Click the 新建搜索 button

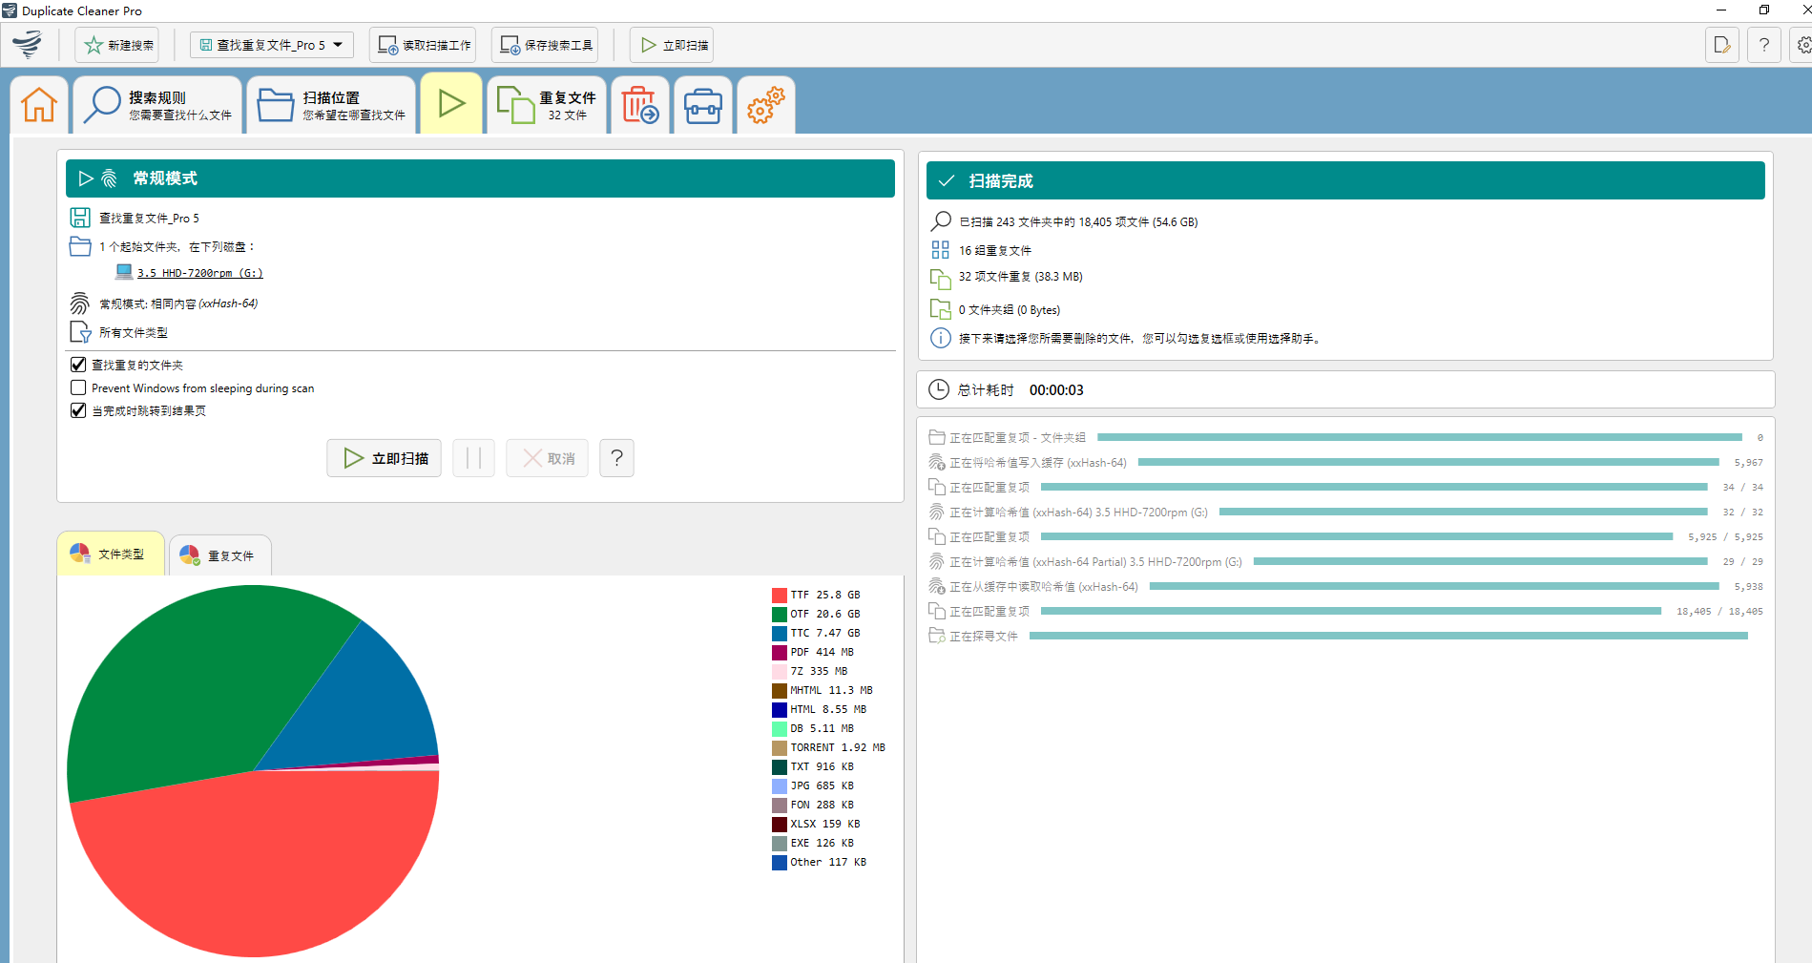[117, 45]
